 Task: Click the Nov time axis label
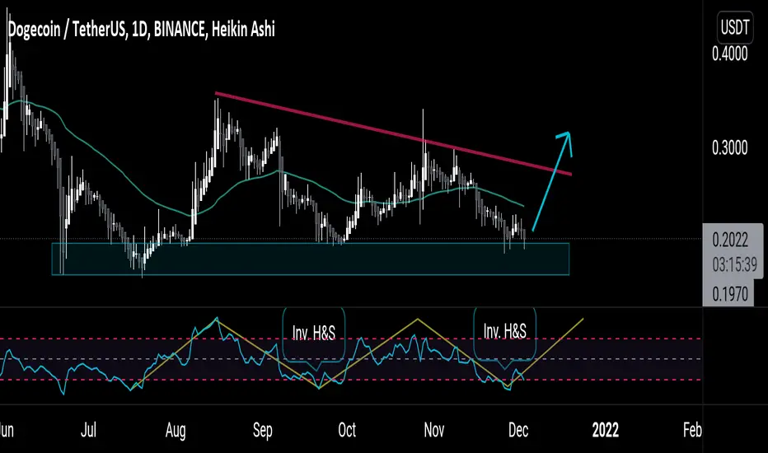tap(433, 430)
